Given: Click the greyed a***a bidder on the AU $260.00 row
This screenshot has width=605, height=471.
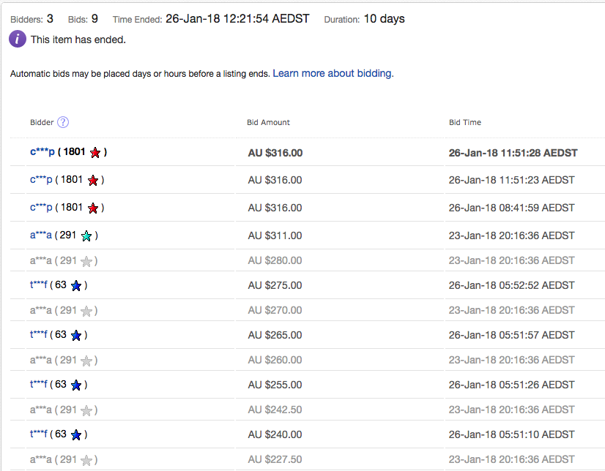Looking at the screenshot, I should (41, 360).
